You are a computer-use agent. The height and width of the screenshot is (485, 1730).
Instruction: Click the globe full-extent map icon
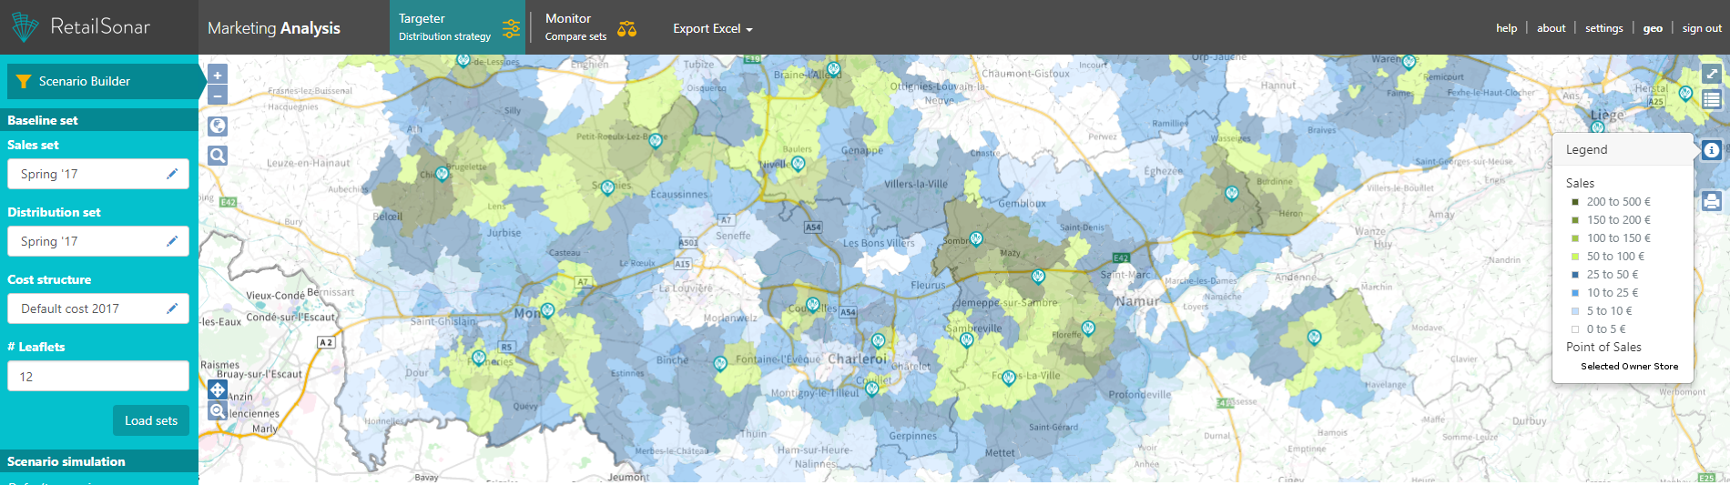pyautogui.click(x=218, y=126)
